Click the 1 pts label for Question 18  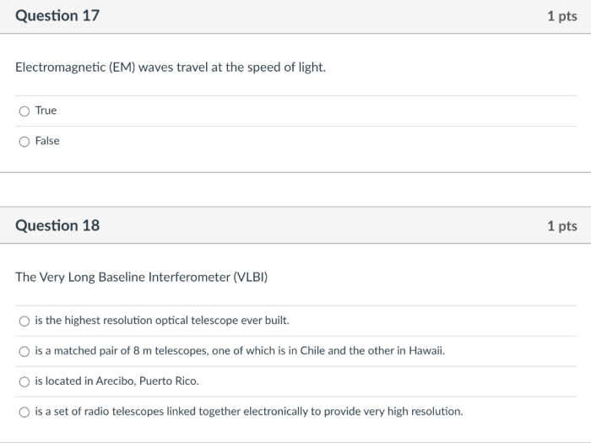point(561,226)
